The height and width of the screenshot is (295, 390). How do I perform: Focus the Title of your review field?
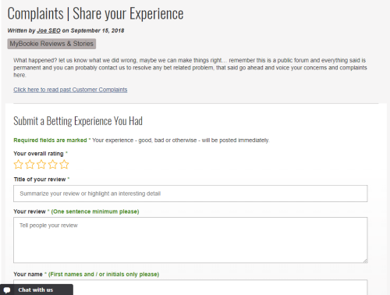(190, 194)
